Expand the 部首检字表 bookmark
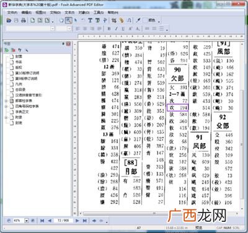The image size is (248, 233). point(6,101)
